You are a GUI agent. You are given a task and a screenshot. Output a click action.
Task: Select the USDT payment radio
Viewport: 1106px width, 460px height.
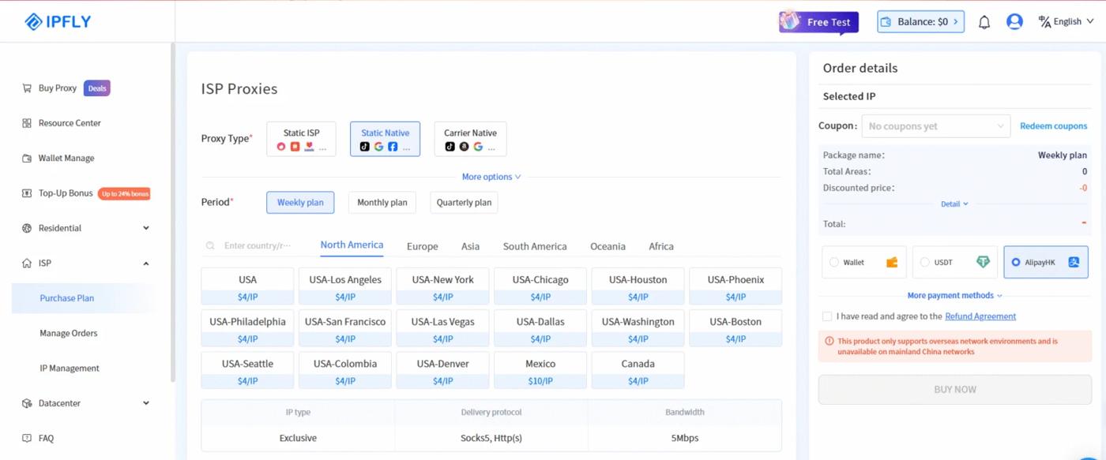pyautogui.click(x=925, y=262)
